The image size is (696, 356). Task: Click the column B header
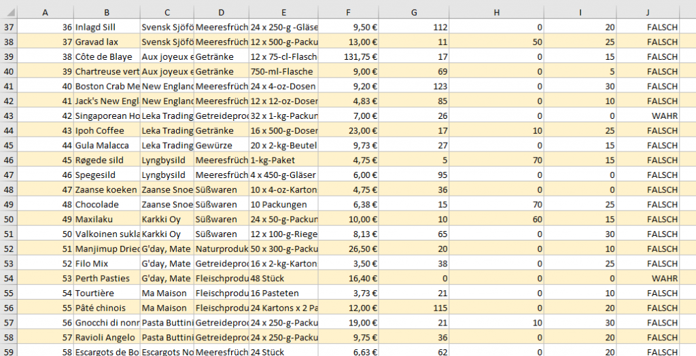click(107, 12)
